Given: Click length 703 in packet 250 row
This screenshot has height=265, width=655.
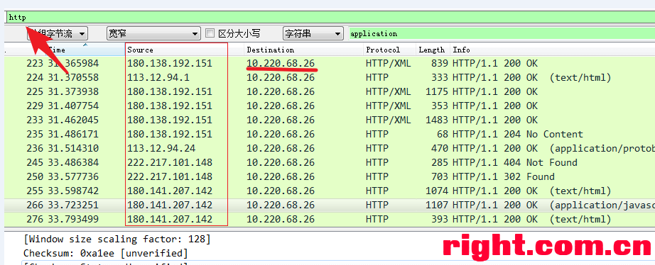Looking at the screenshot, I should click(x=440, y=176).
